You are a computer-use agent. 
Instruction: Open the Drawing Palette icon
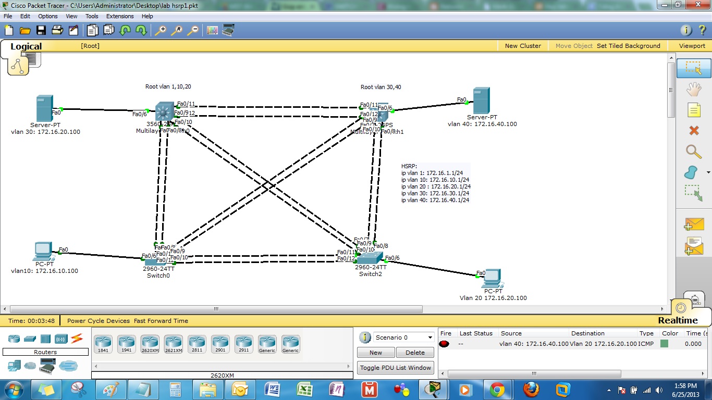pyautogui.click(x=212, y=30)
